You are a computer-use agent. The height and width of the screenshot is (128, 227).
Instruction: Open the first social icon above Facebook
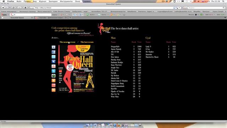point(54,47)
